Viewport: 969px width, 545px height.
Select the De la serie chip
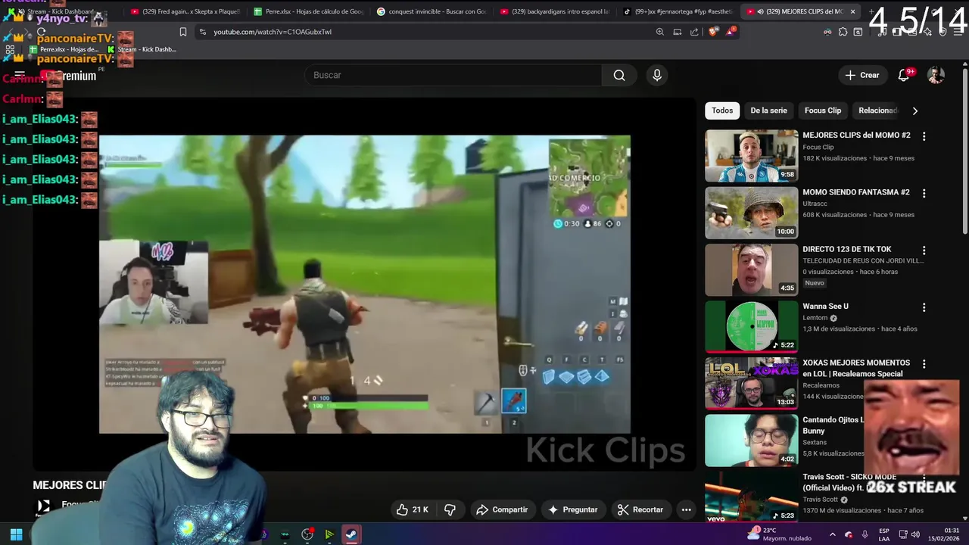coord(768,111)
